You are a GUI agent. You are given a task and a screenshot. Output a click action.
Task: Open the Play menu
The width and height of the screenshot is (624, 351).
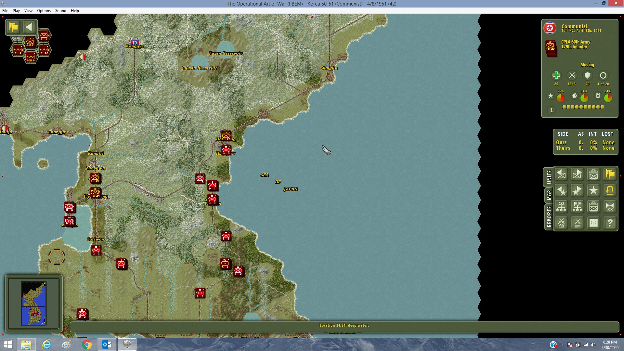[x=16, y=11]
